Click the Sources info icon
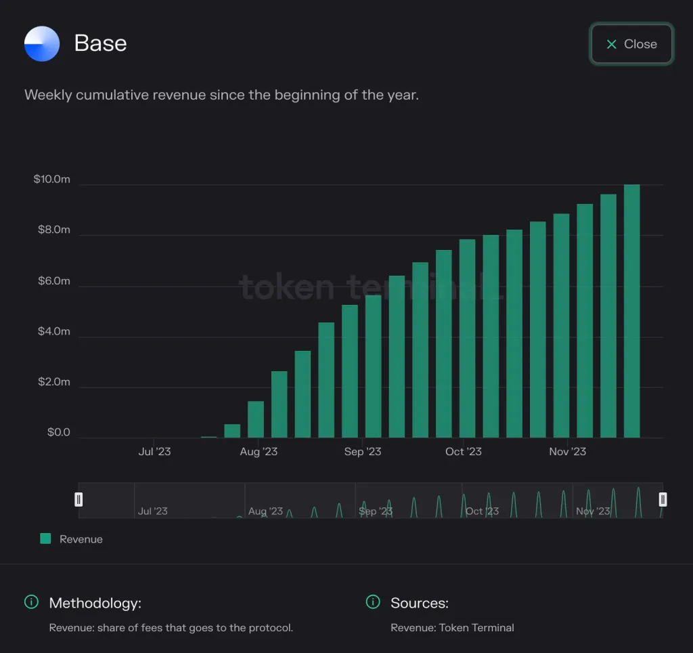This screenshot has height=653, width=693. pyautogui.click(x=373, y=602)
